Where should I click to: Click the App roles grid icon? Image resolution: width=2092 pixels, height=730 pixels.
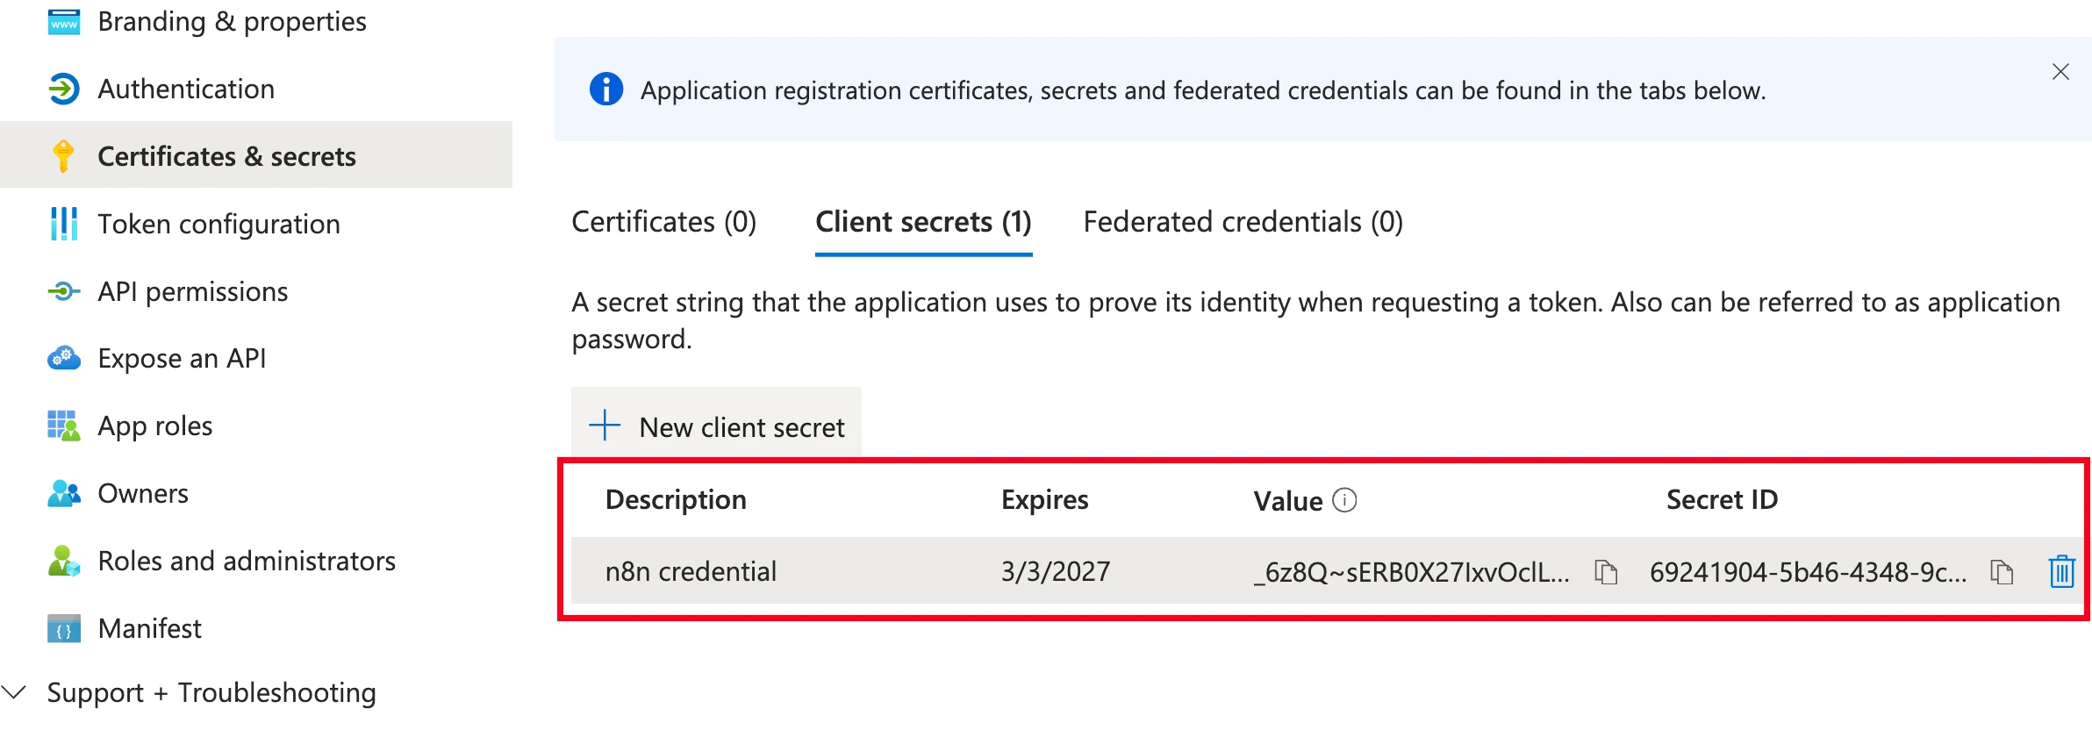pyautogui.click(x=64, y=426)
